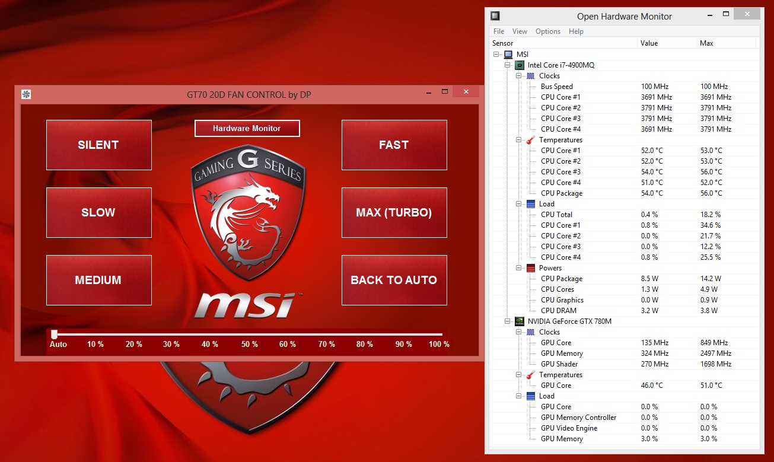Open the File menu in Open Hardware Monitor
This screenshot has height=462, width=774.
(x=499, y=31)
